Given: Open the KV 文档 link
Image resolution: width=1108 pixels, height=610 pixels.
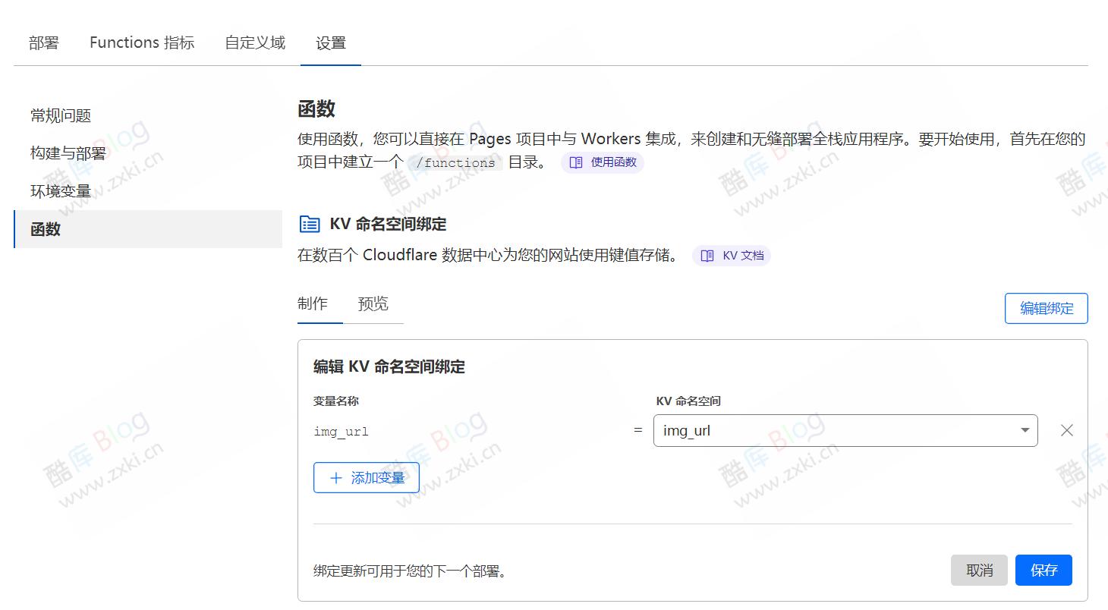Looking at the screenshot, I should (x=731, y=256).
